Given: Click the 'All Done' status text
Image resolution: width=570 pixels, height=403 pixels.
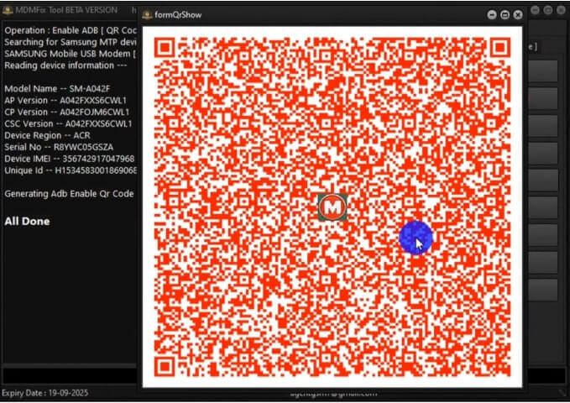Looking at the screenshot, I should point(27,221).
